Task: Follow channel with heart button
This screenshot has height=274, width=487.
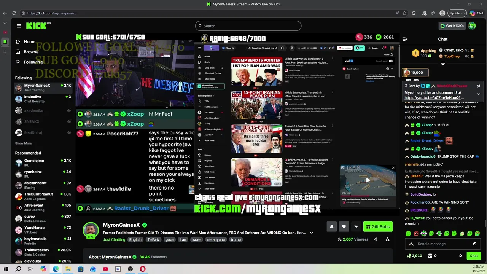Action: (344, 226)
